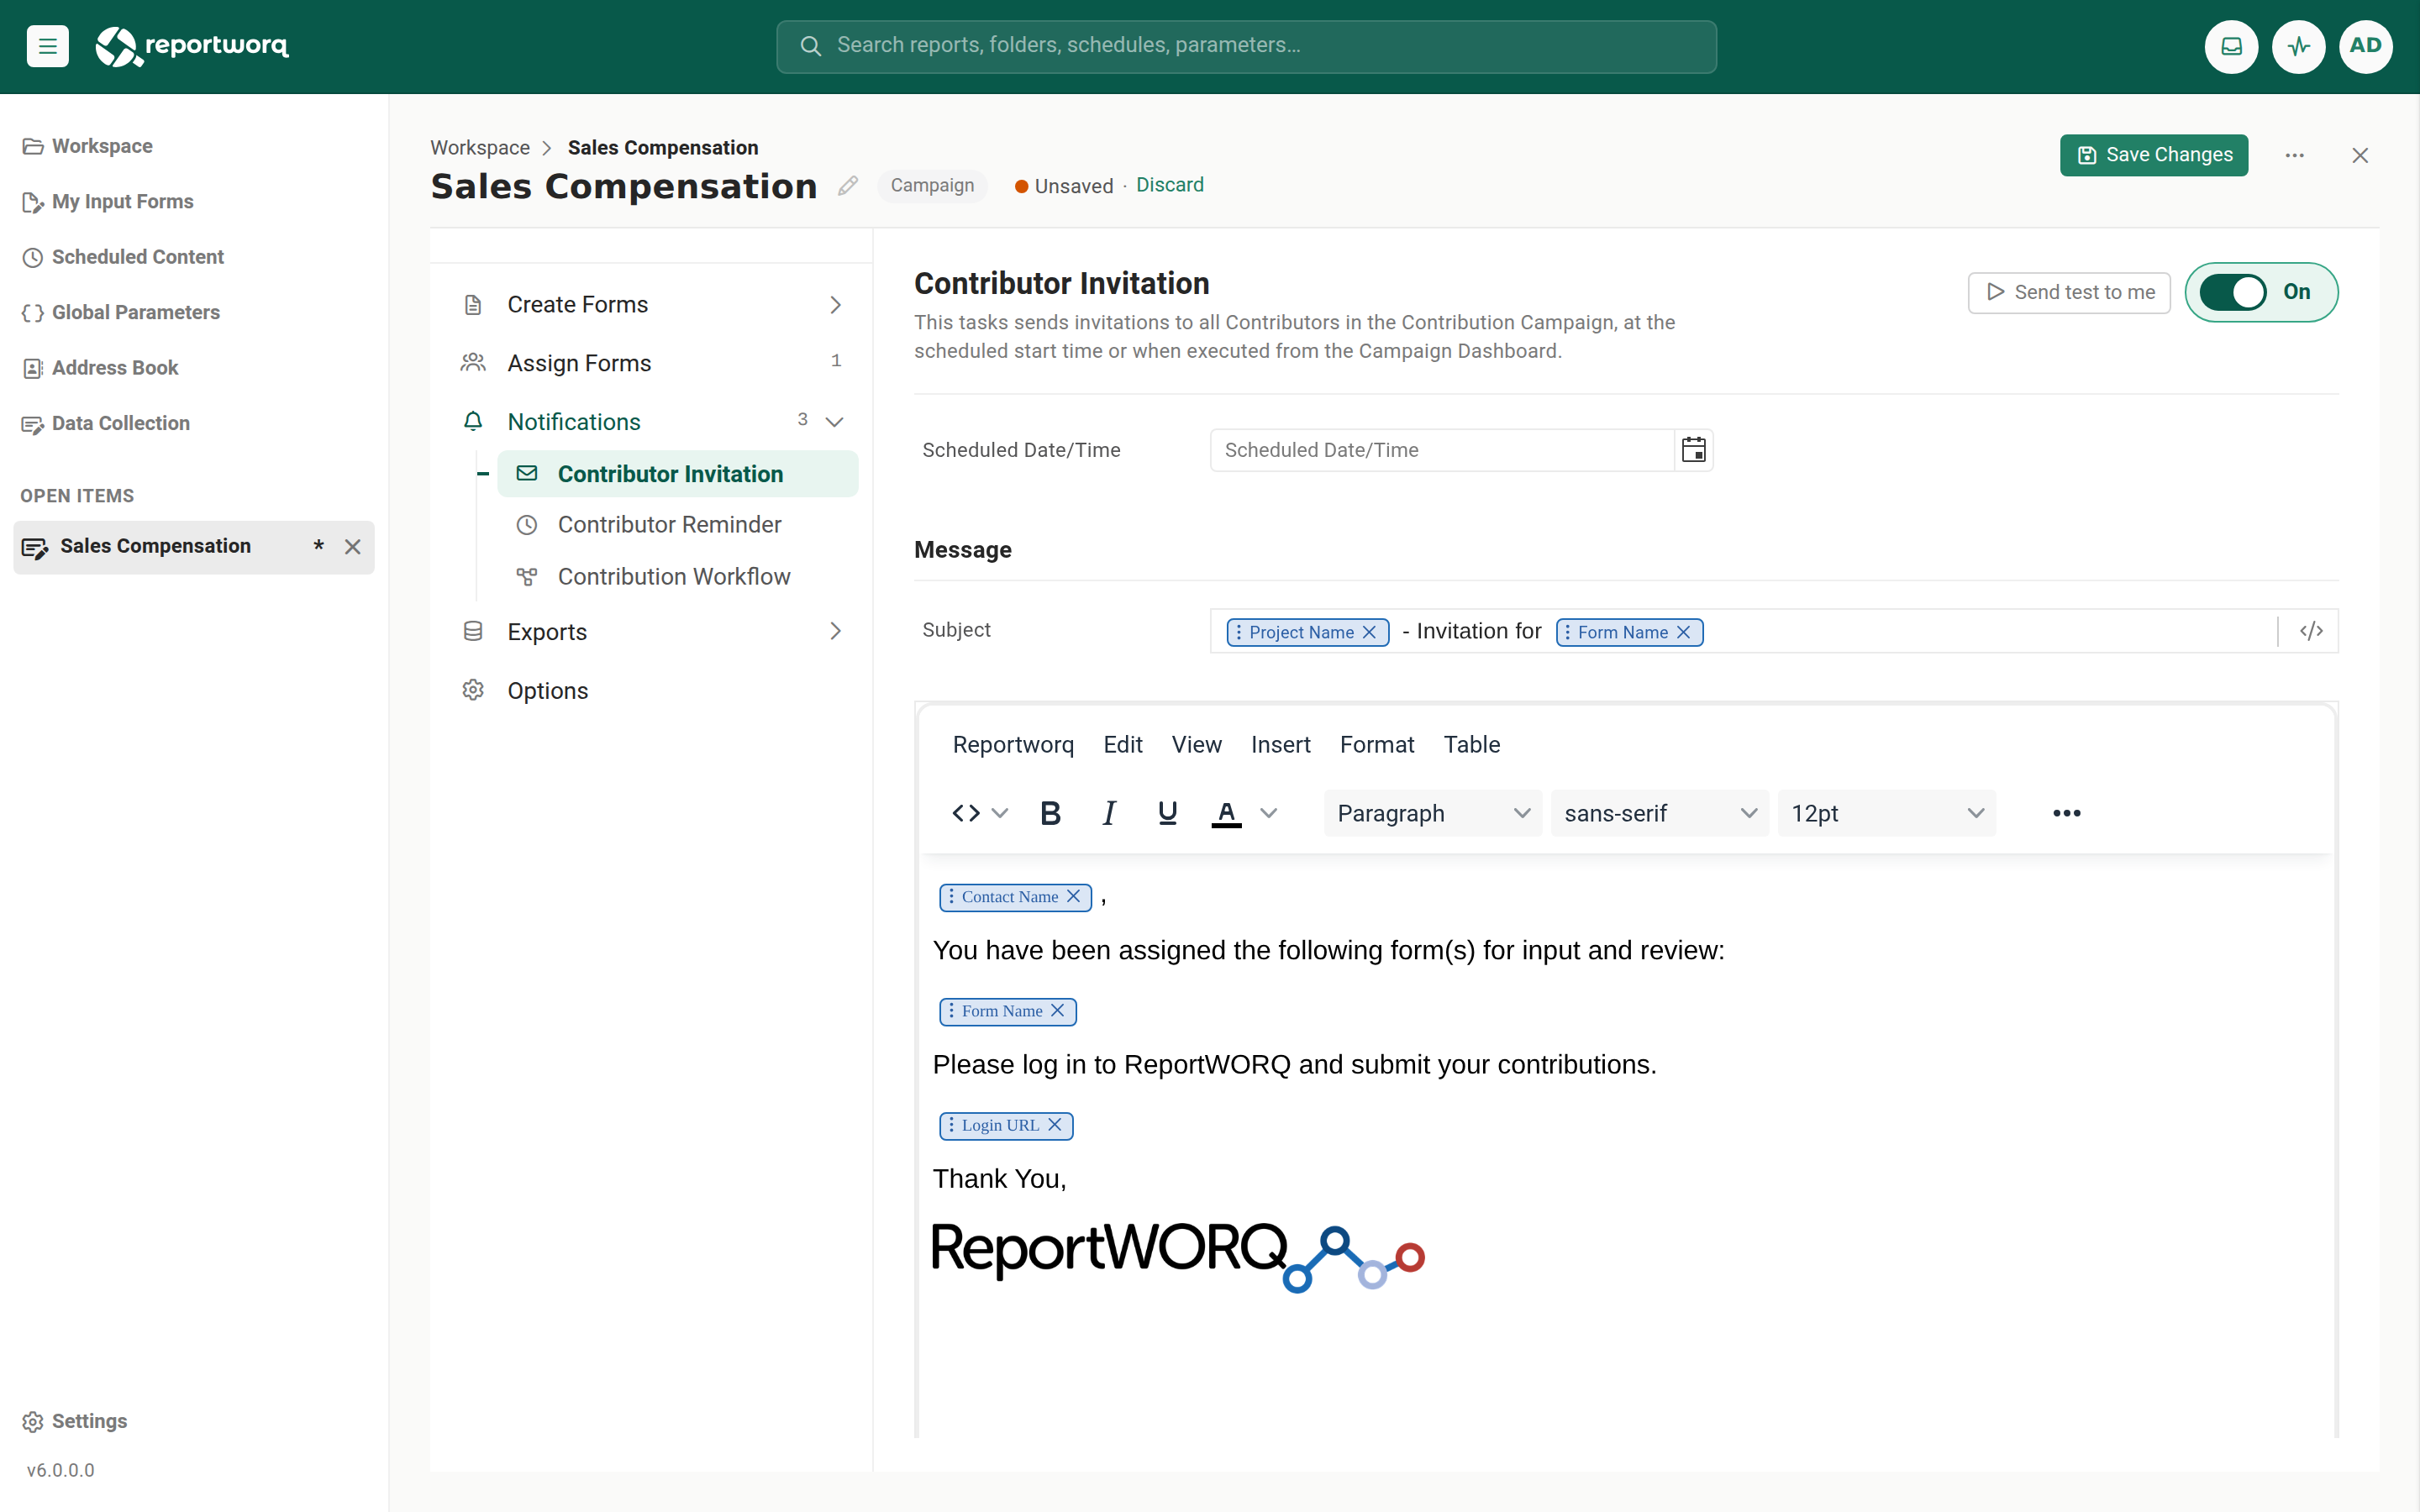Open the sans-serif font dropdown
Viewport: 2420px width, 1512px height.
pos(1660,813)
